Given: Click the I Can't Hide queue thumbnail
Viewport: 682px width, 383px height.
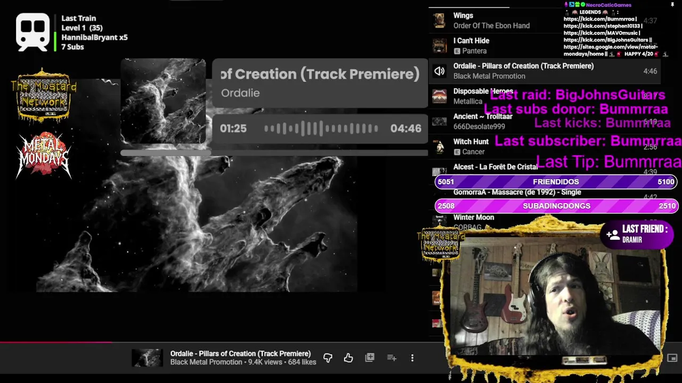Looking at the screenshot, I should [x=440, y=46].
